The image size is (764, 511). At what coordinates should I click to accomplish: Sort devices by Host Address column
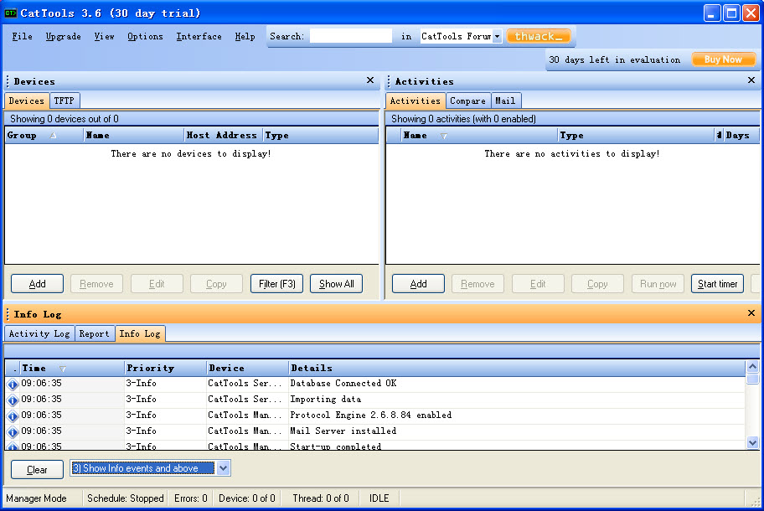pos(224,136)
